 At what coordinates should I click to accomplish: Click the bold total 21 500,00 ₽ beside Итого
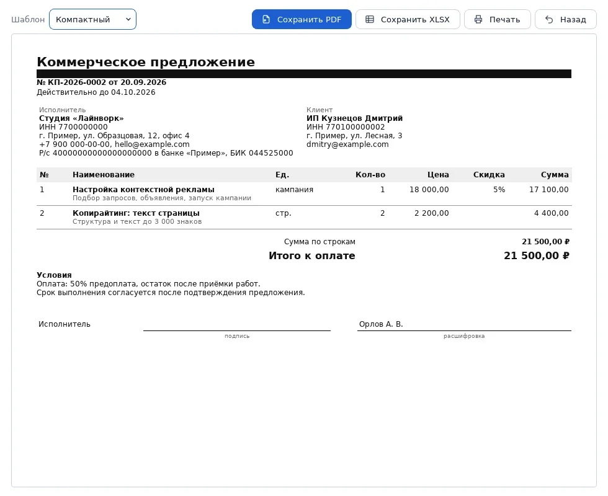pyautogui.click(x=536, y=255)
